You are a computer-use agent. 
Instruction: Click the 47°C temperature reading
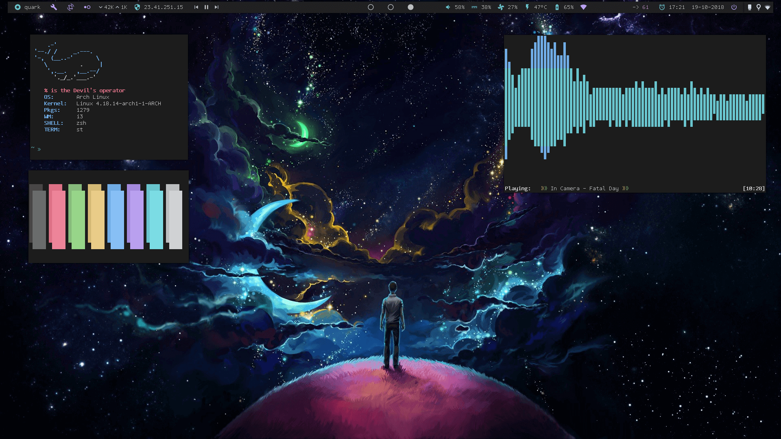coord(541,7)
